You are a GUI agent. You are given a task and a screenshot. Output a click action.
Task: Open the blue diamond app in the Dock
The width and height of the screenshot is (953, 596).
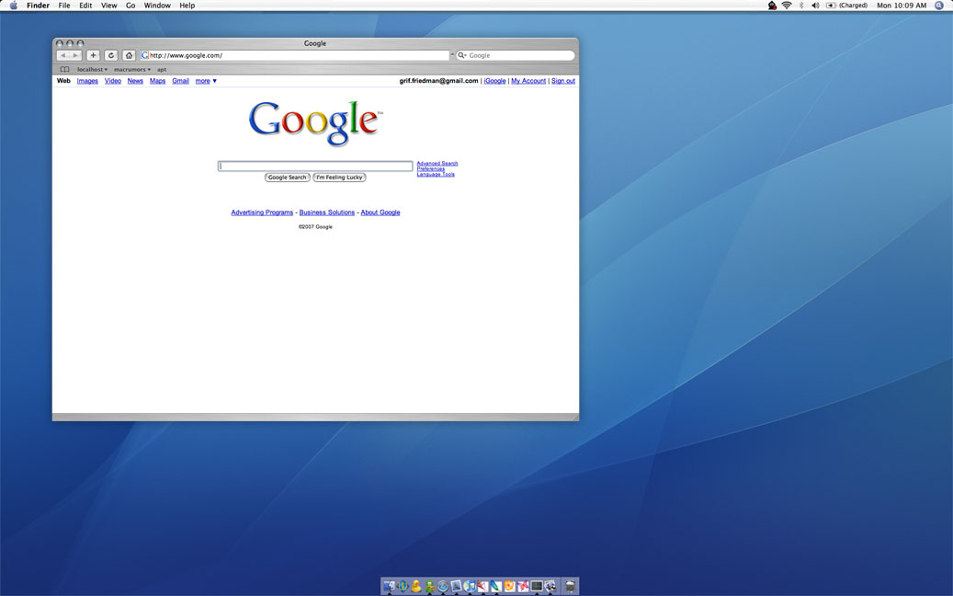coord(403,586)
